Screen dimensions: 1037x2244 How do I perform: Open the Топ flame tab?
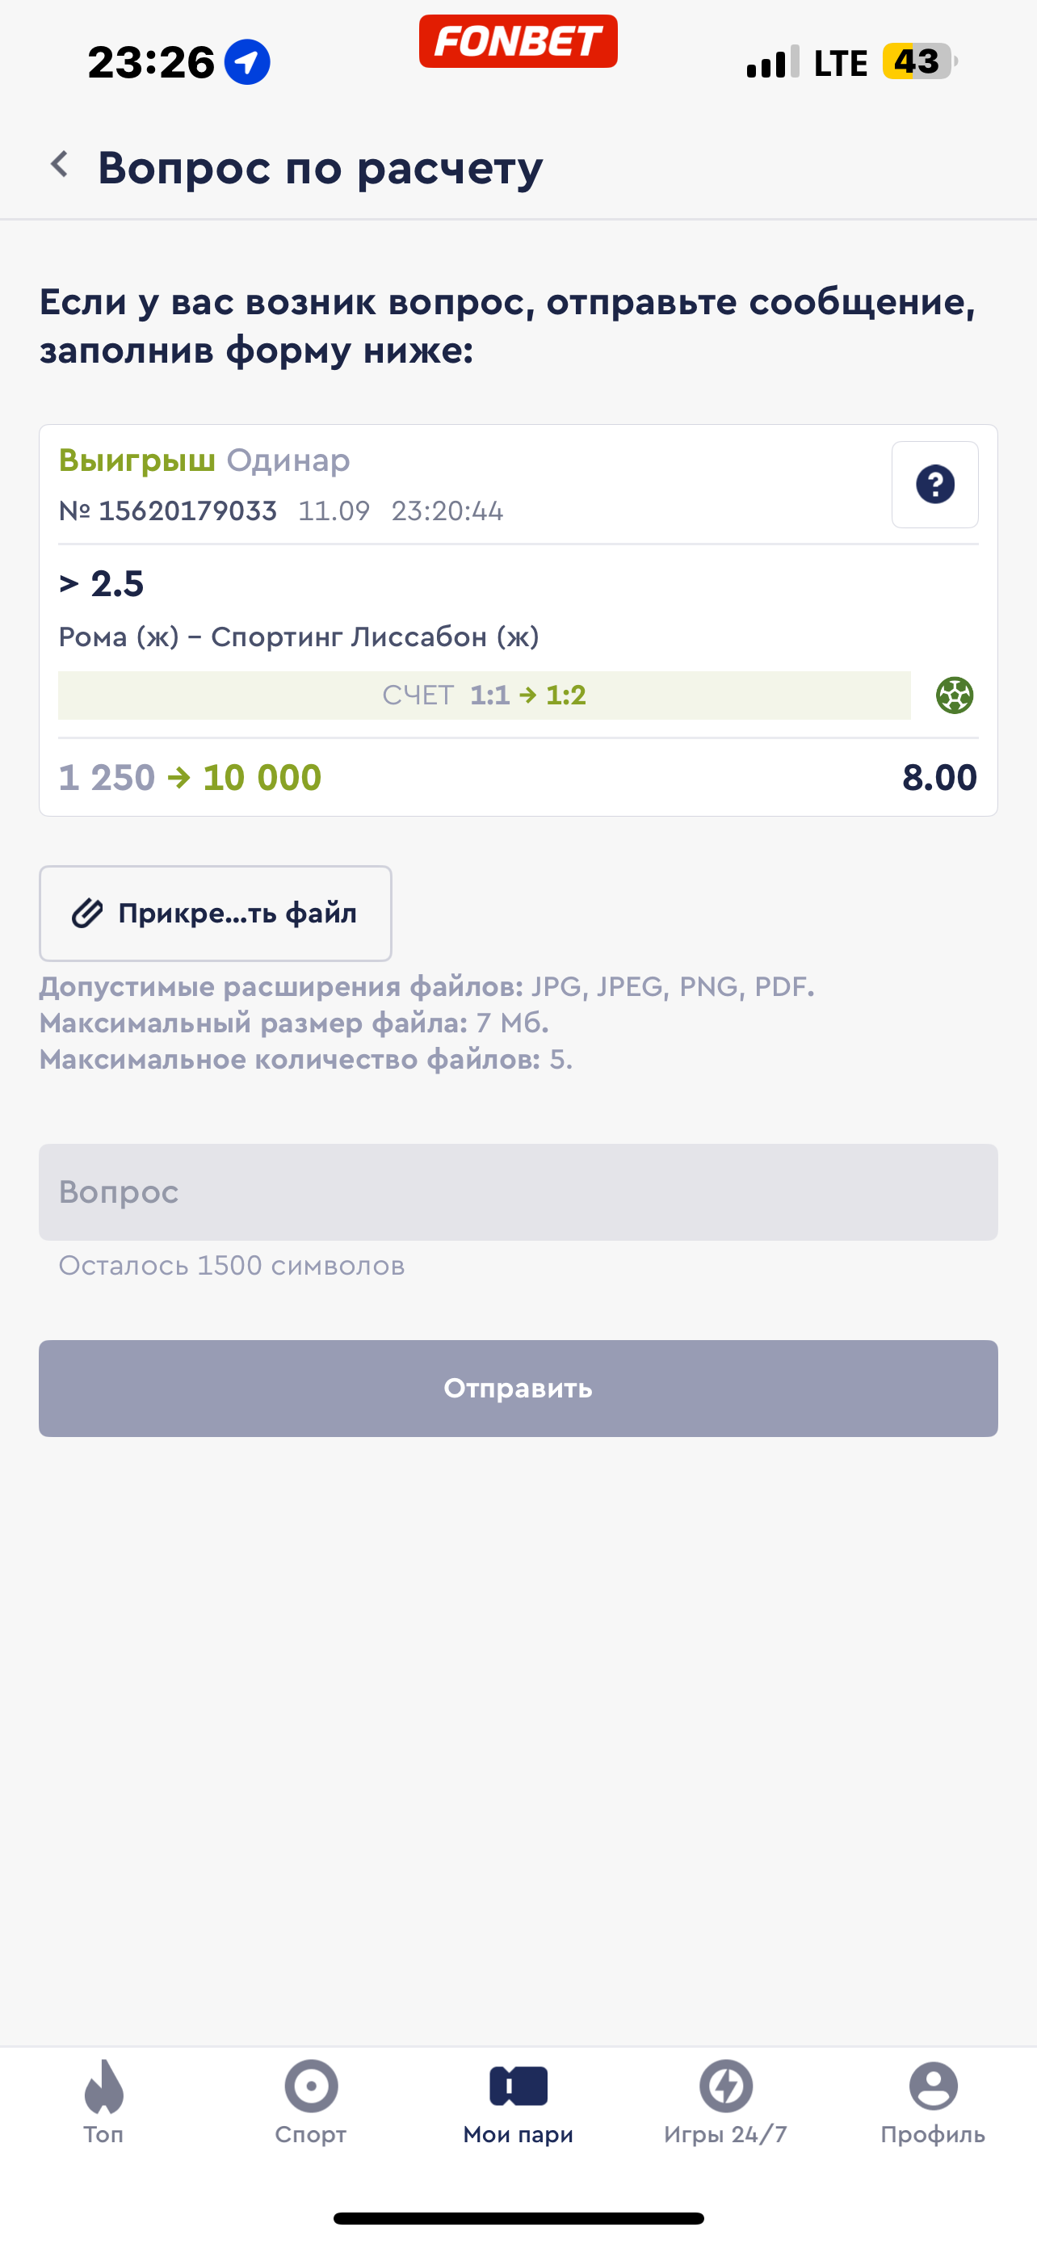pos(103,2101)
